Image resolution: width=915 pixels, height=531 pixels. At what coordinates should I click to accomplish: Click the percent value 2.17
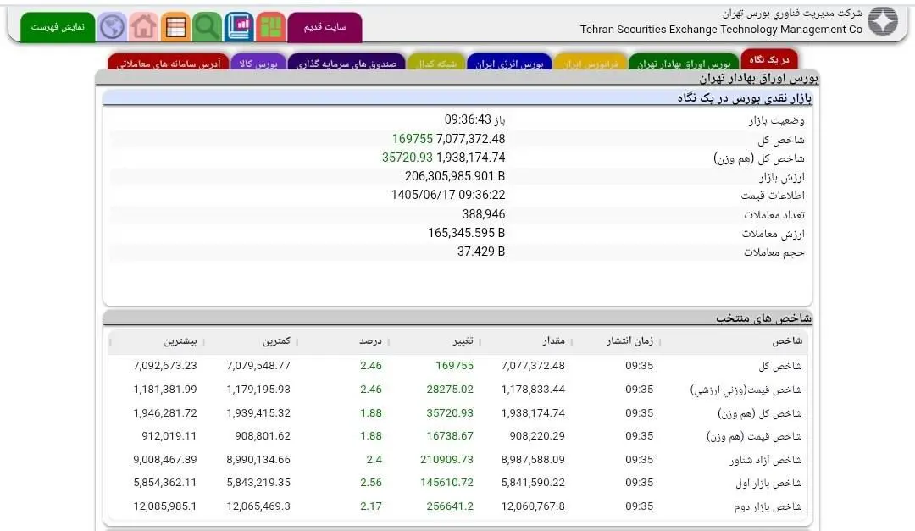tap(371, 506)
